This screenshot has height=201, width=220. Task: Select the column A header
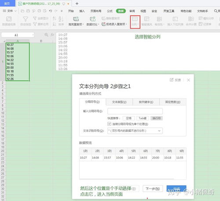[18, 41]
